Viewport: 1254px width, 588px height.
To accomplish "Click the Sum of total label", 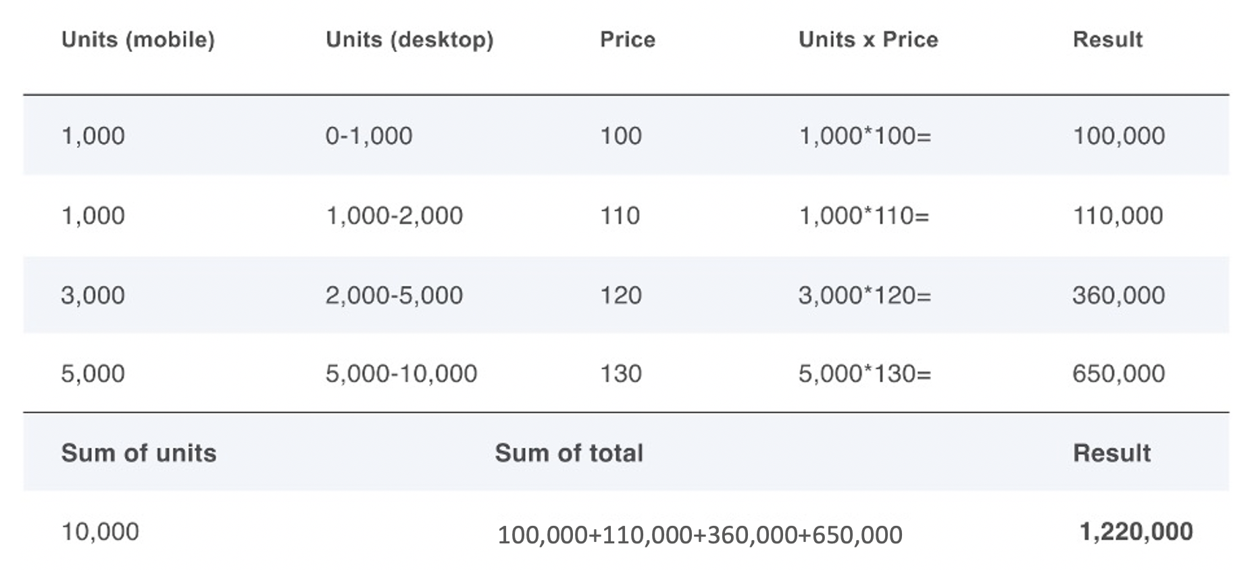I will pyautogui.click(x=568, y=453).
